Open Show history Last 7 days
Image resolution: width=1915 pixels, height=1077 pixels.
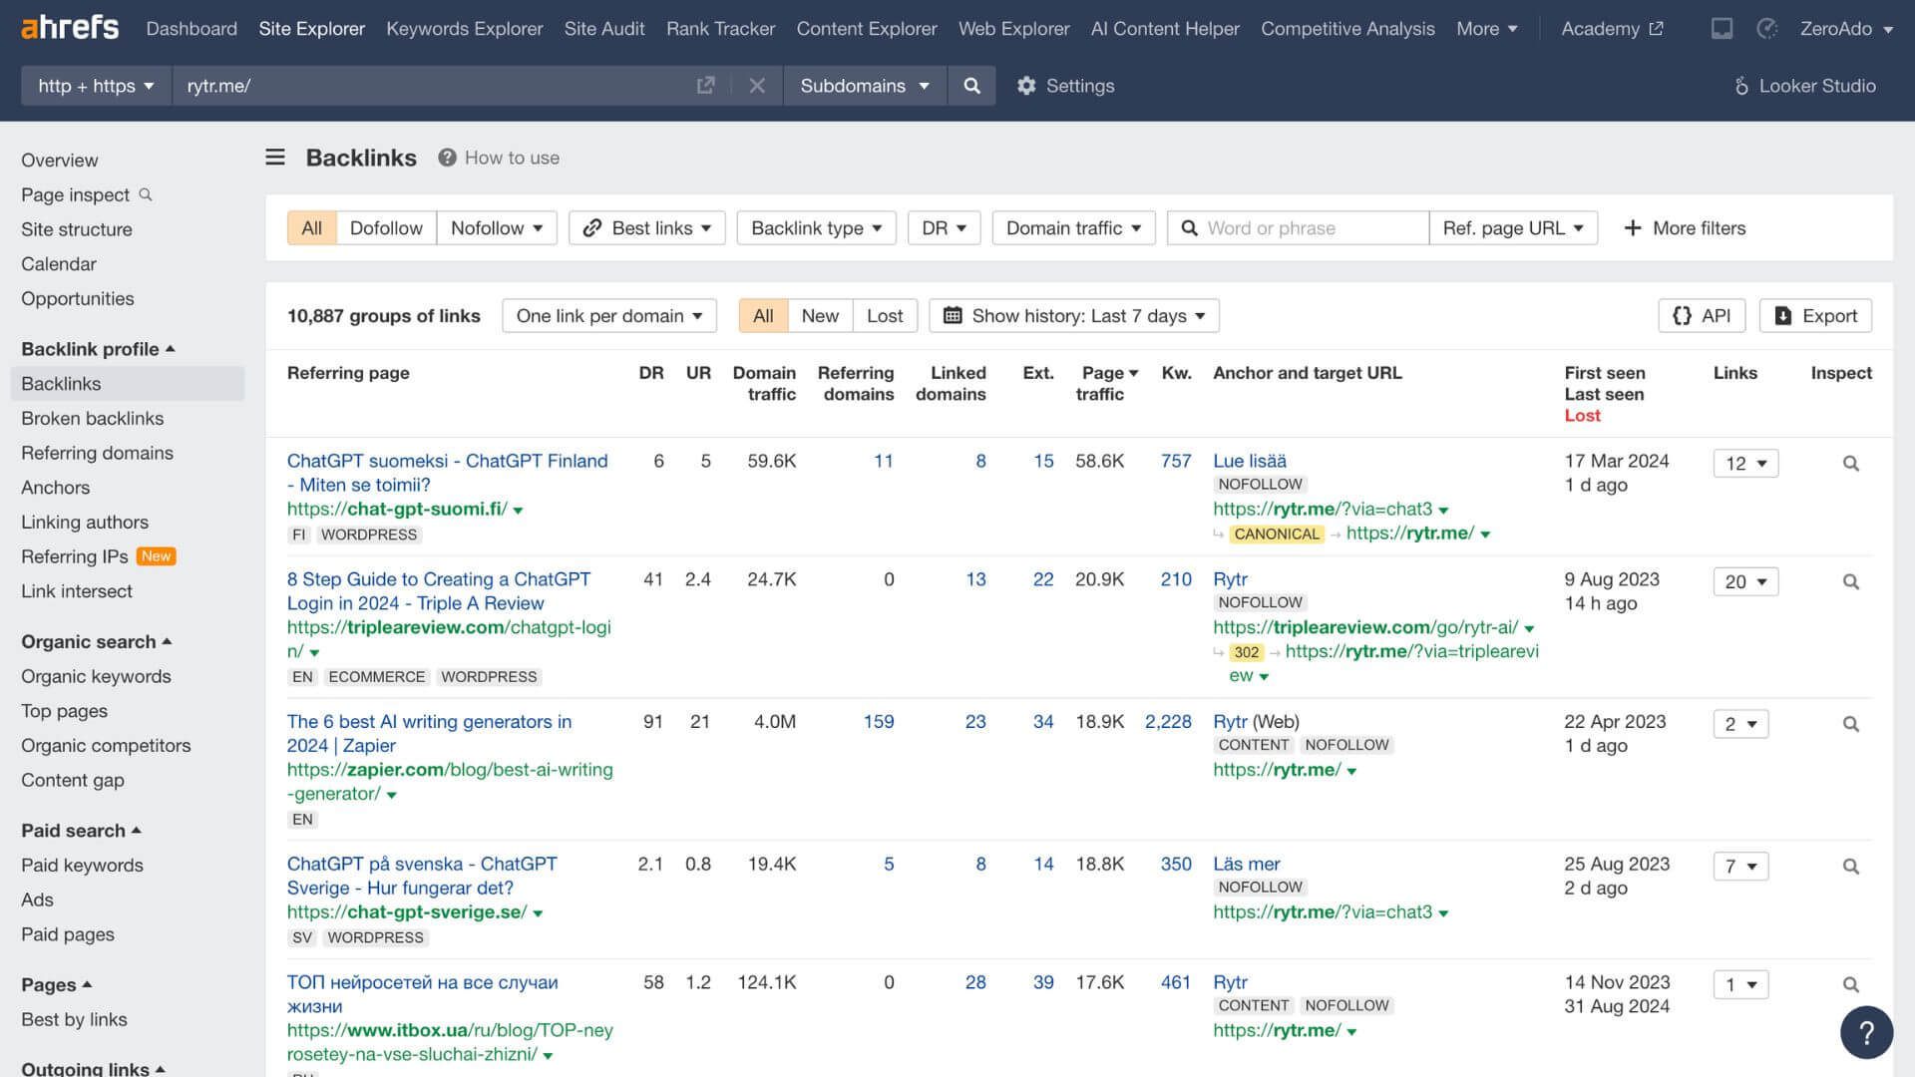(x=1074, y=316)
